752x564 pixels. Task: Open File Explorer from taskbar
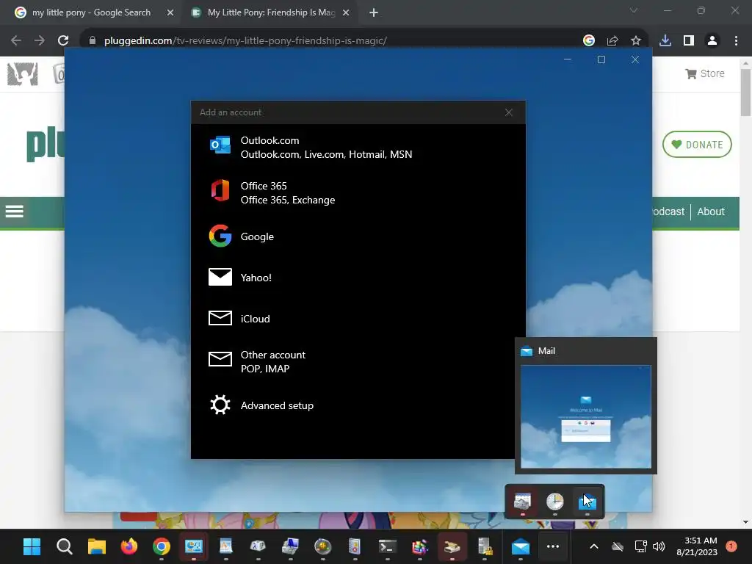point(97,546)
